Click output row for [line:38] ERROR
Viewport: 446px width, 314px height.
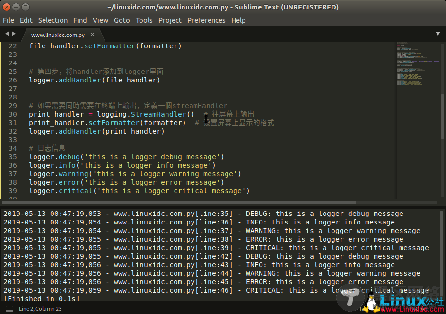[x=203, y=239]
